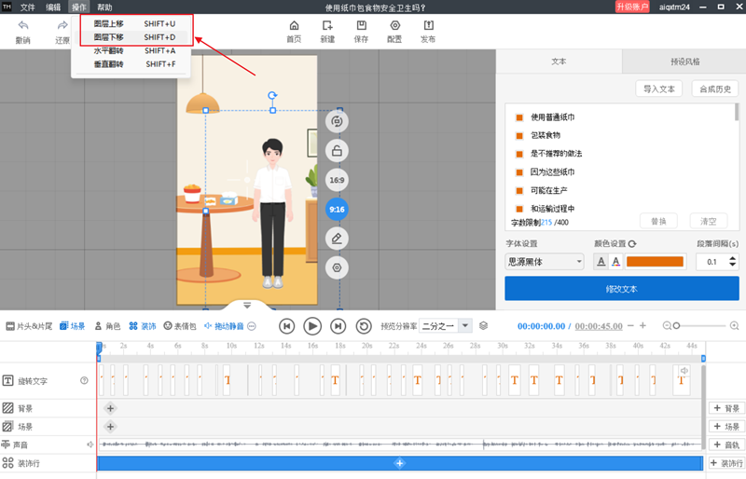The height and width of the screenshot is (479, 746).
Task: Click the layers stack icon
Action: coord(483,326)
